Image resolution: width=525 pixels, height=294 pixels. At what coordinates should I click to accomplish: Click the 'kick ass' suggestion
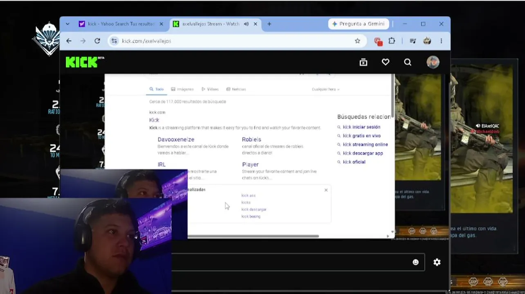pos(249,196)
